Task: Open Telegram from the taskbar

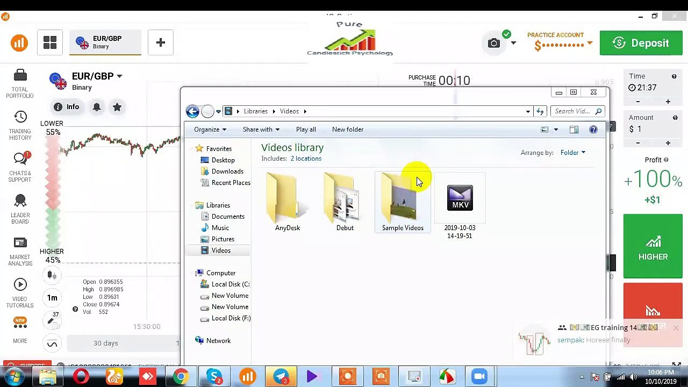Action: coord(281,377)
